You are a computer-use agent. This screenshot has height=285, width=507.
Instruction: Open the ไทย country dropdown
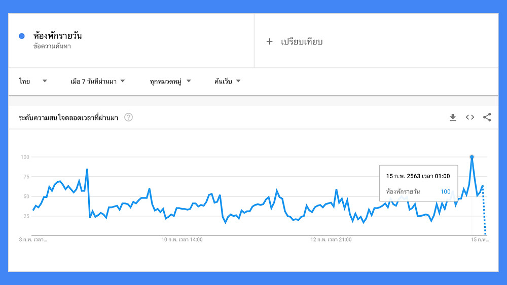coord(33,81)
